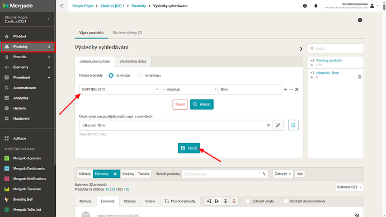
Task: Click the magic wand icon next to selection name
Action: point(278,125)
